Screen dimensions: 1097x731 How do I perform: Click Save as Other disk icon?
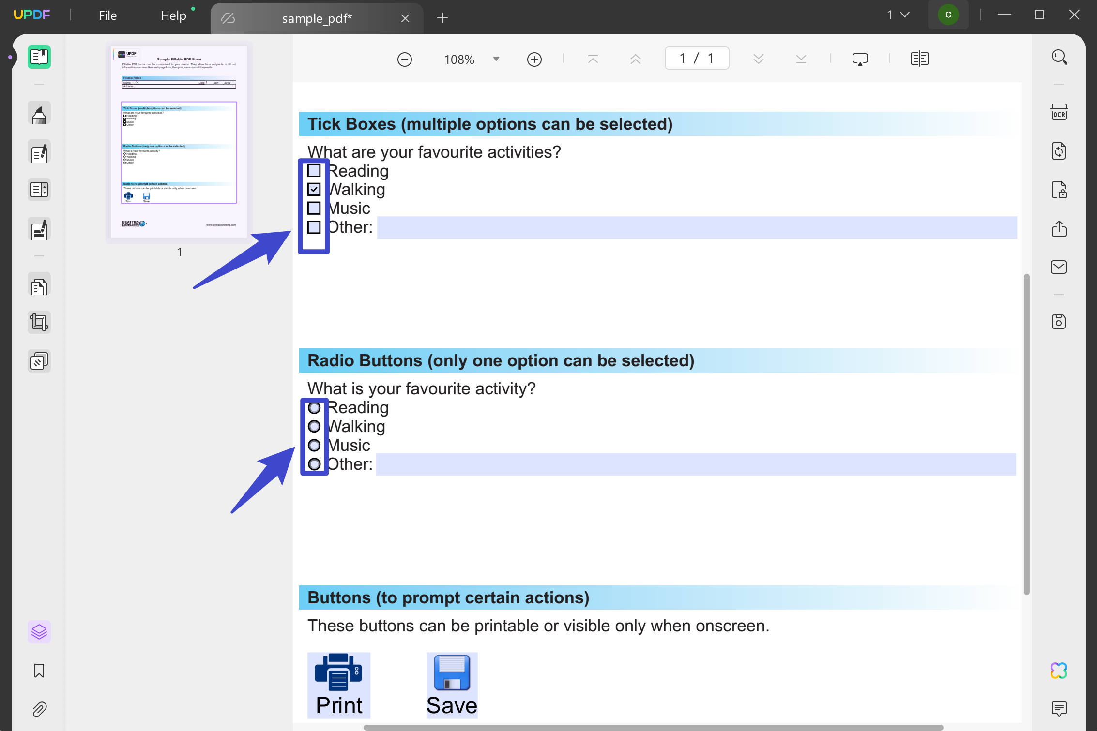click(x=1059, y=322)
